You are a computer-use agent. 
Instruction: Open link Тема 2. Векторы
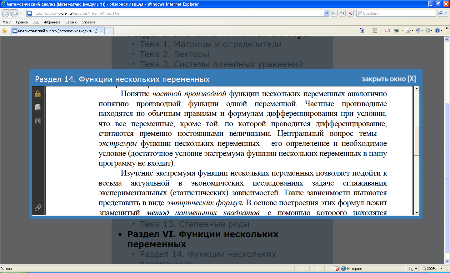point(174,54)
